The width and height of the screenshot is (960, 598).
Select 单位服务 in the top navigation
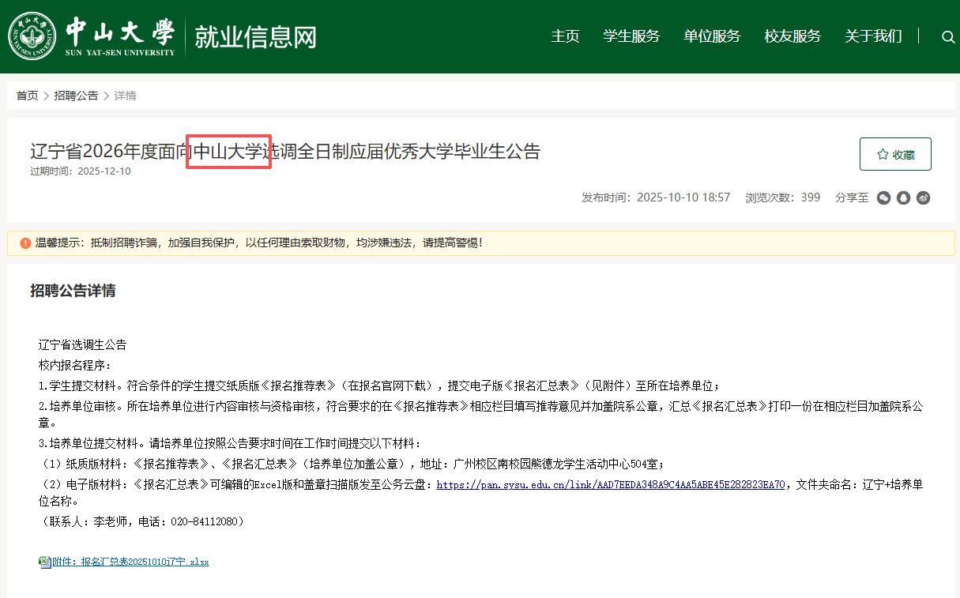[712, 36]
